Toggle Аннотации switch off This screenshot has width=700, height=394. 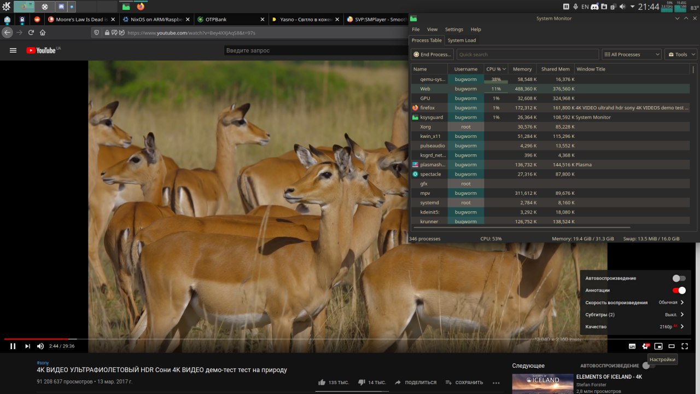(x=679, y=291)
